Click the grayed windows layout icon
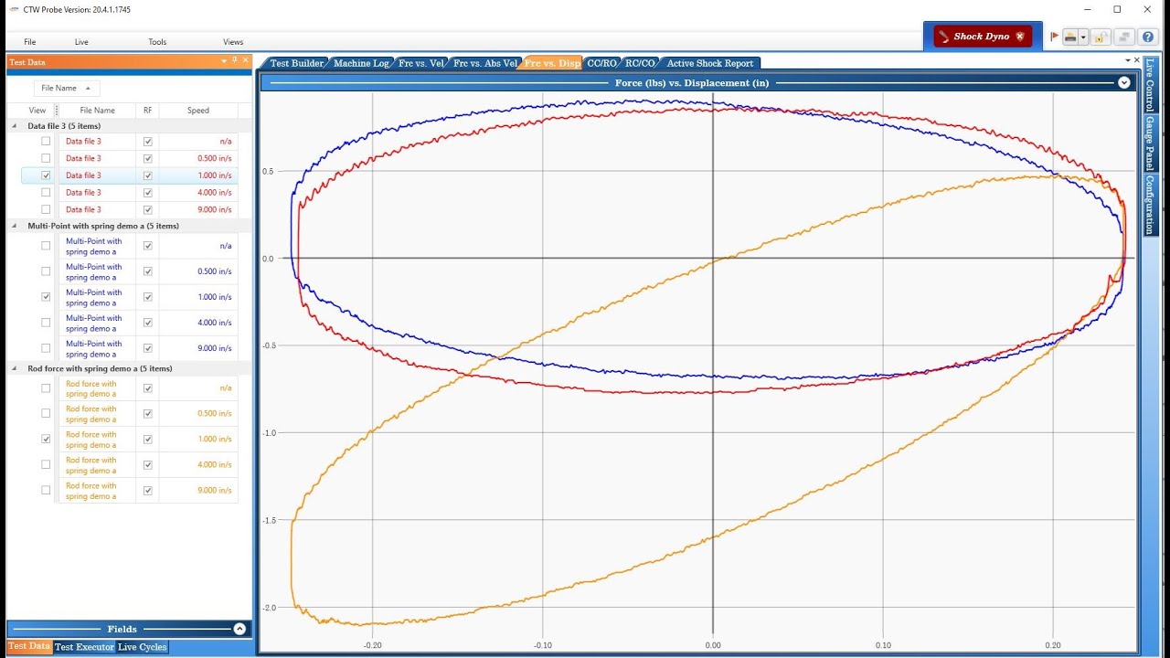The width and height of the screenshot is (1170, 658). [1124, 37]
